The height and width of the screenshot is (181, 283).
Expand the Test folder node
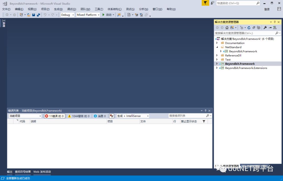[217, 60]
